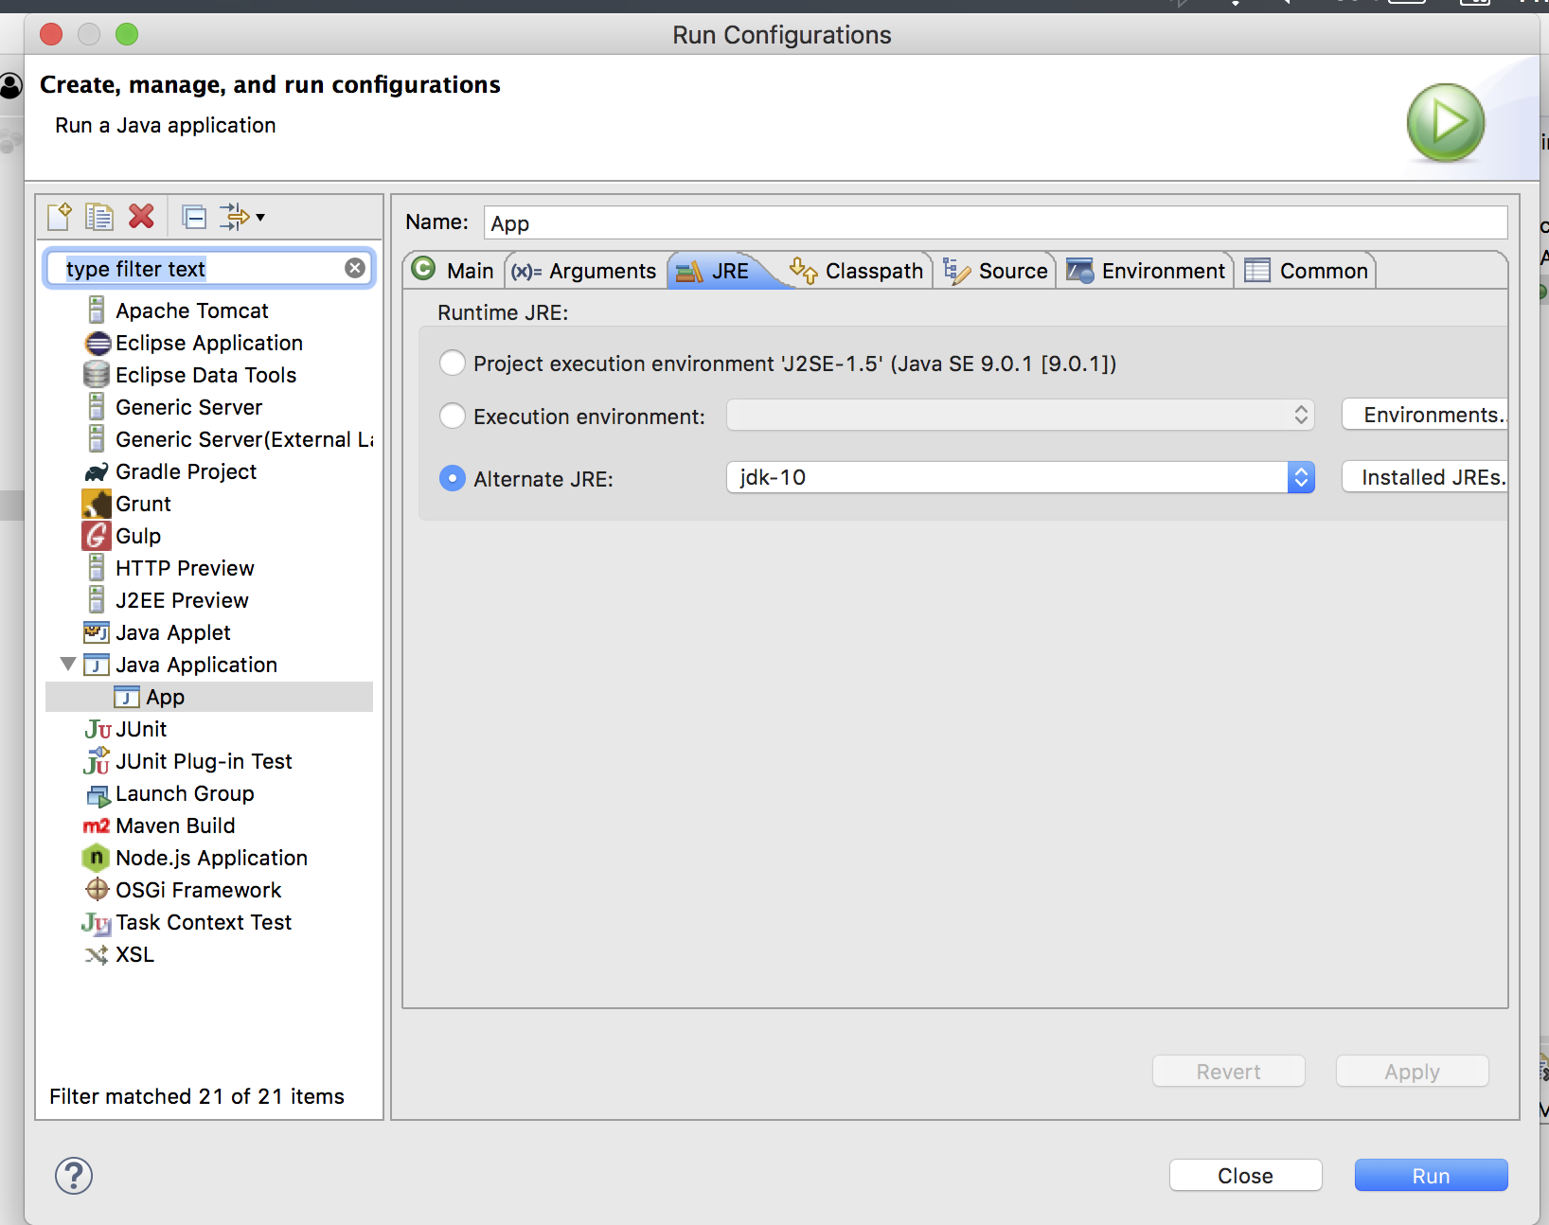This screenshot has height=1225, width=1549.
Task: Click the JUnit icon
Action: [98, 729]
